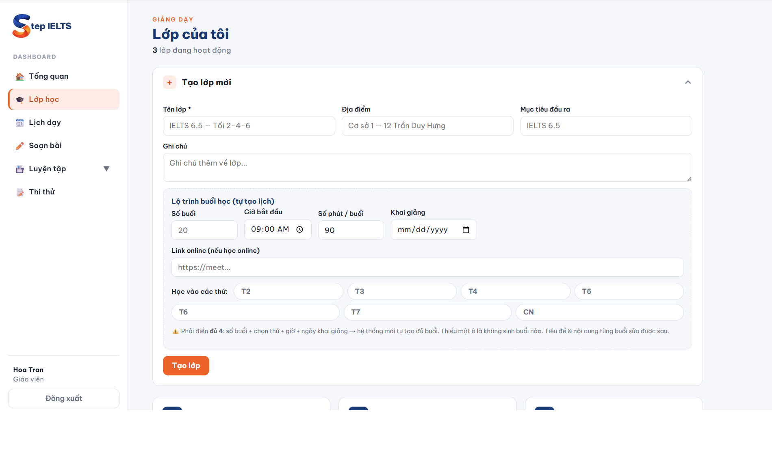772x461 pixels.
Task: Focus the Địa điểm input field
Action: (427, 126)
